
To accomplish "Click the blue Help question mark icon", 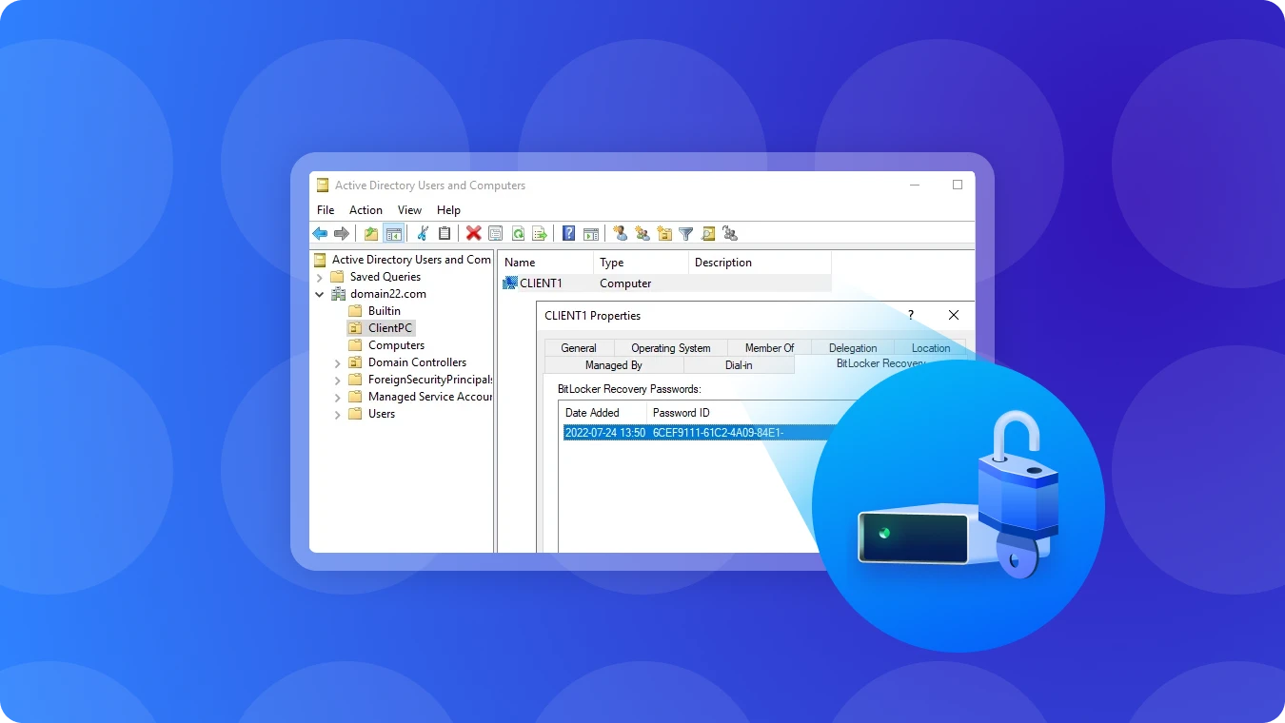I will click(568, 233).
